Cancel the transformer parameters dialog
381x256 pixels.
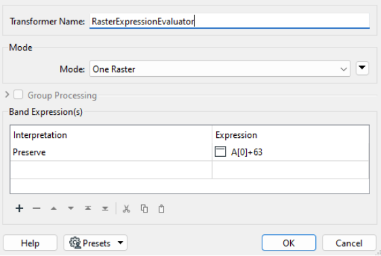click(349, 242)
